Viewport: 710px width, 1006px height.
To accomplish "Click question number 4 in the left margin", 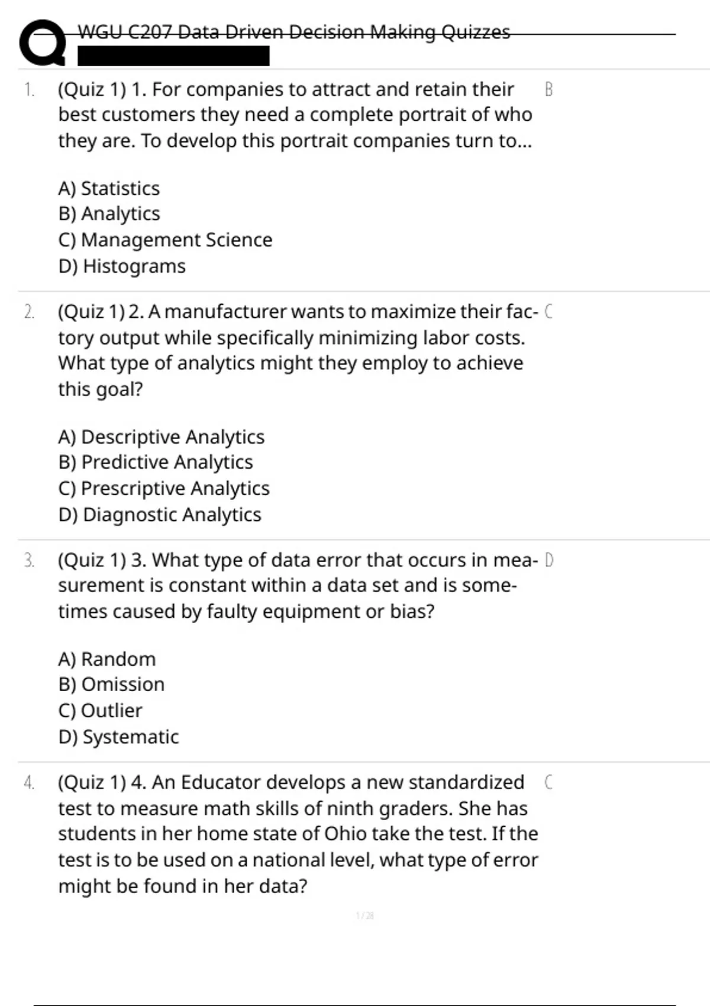I will coord(29,782).
